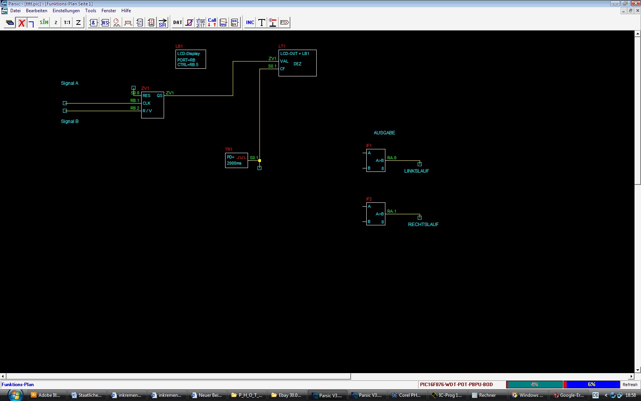Click the horizontal scrollbar right arrow
This screenshot has width=641, height=401.
tap(631, 377)
